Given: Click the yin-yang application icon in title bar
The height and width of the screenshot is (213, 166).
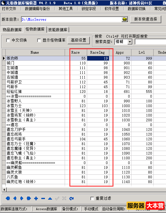Looking at the screenshot, I should click(x=3, y=3).
